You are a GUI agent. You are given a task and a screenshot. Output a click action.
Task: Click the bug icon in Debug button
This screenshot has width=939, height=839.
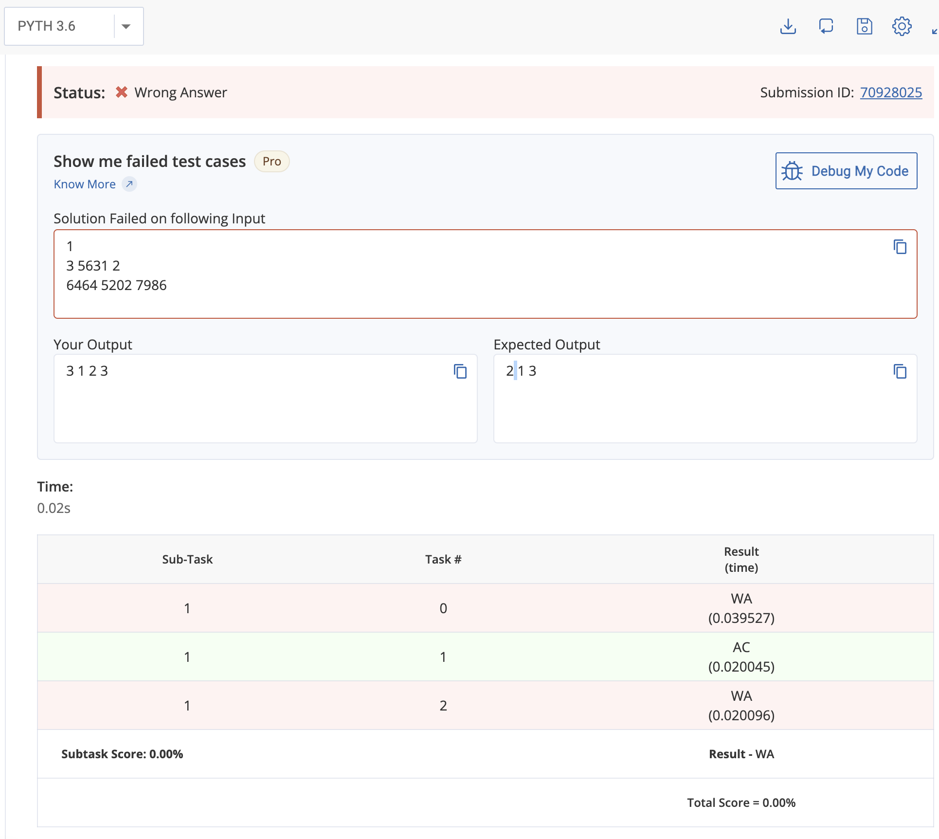[x=792, y=171]
